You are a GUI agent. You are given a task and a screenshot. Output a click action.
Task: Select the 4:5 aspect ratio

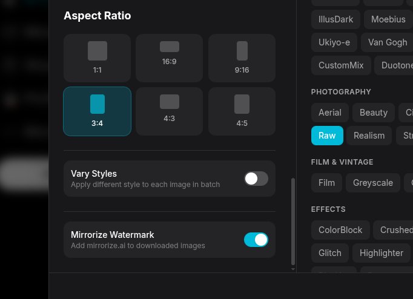point(242,111)
